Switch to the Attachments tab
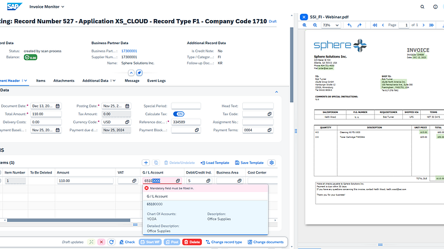Screen dimensions: 444x249 click(x=64, y=81)
